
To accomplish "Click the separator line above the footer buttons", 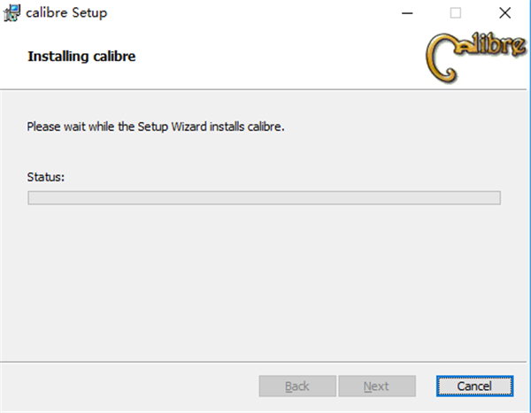I will point(265,362).
